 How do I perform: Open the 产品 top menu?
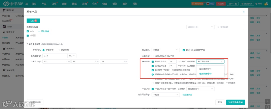click(x=44, y=4)
